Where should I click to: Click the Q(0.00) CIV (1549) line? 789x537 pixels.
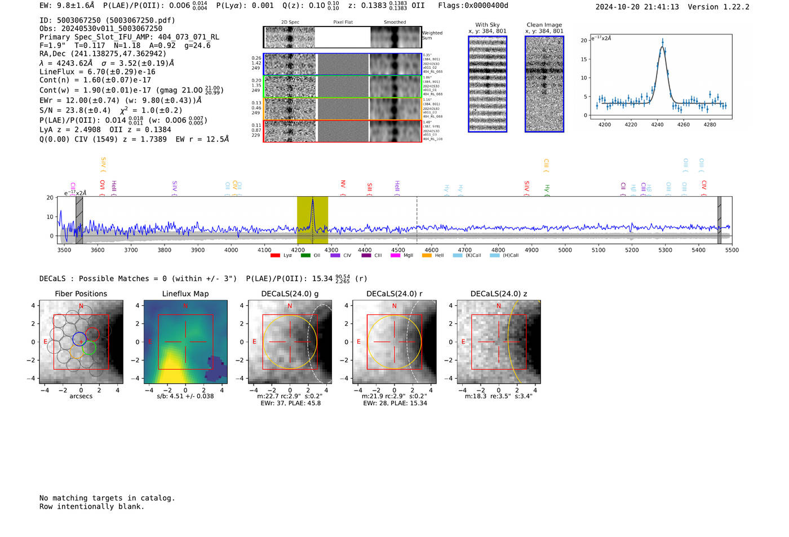pos(134,139)
